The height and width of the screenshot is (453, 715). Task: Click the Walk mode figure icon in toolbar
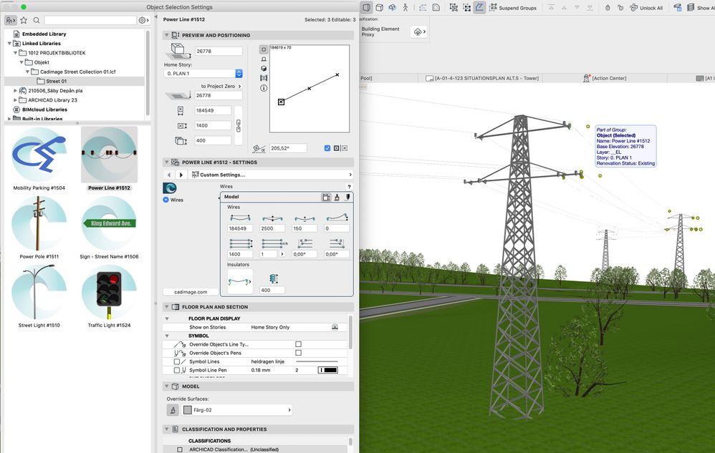click(405, 7)
